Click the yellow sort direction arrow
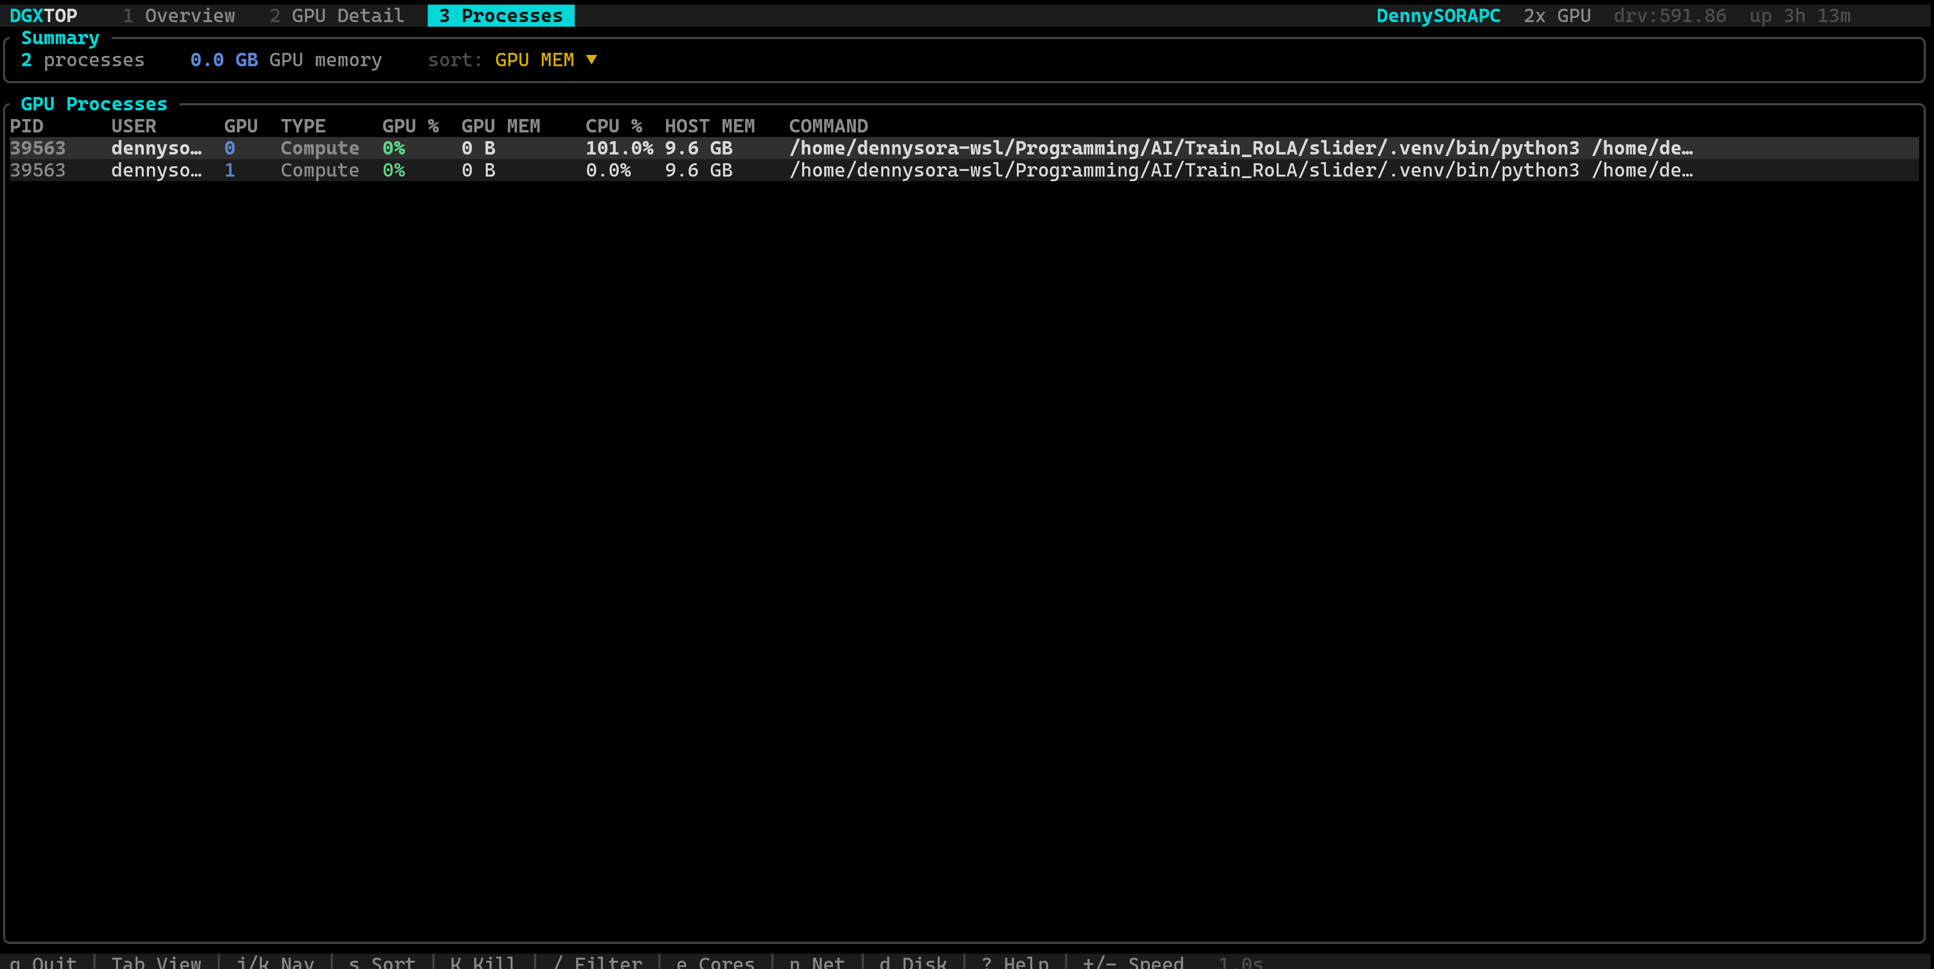Viewport: 1934px width, 969px height. [x=592, y=60]
